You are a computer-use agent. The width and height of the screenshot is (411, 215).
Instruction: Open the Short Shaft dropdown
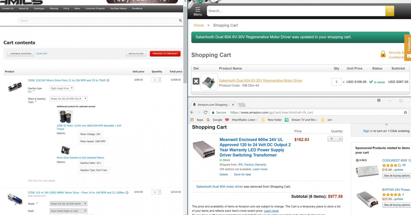pyautogui.click(x=68, y=211)
